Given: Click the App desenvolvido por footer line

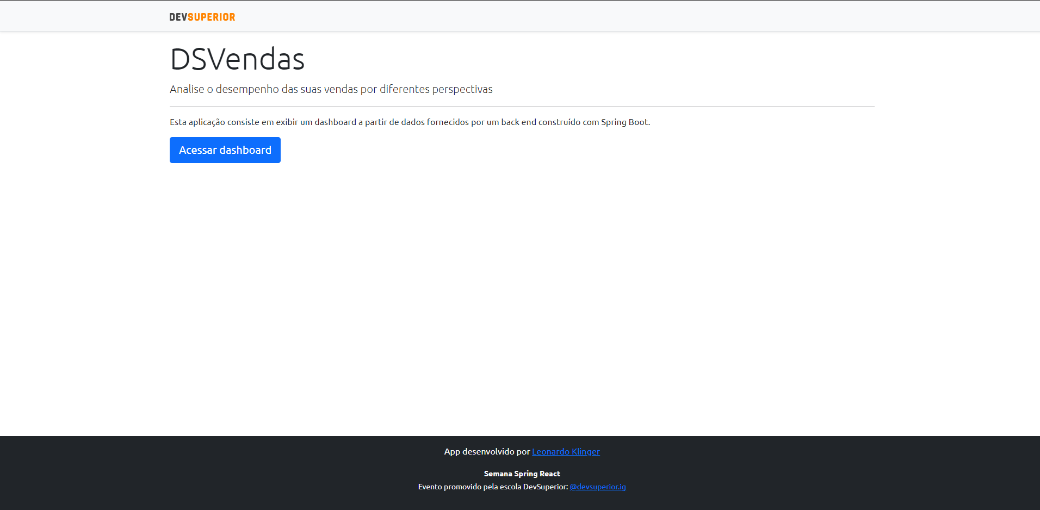Looking at the screenshot, I should tap(487, 451).
